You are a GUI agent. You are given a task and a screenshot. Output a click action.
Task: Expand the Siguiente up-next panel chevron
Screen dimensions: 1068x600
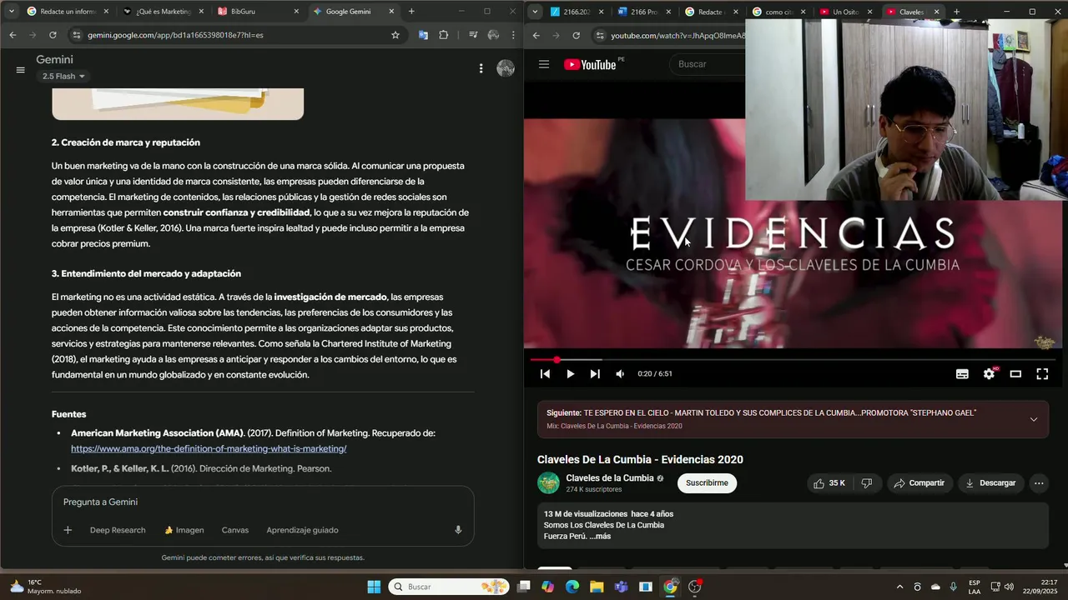coord(1034,419)
